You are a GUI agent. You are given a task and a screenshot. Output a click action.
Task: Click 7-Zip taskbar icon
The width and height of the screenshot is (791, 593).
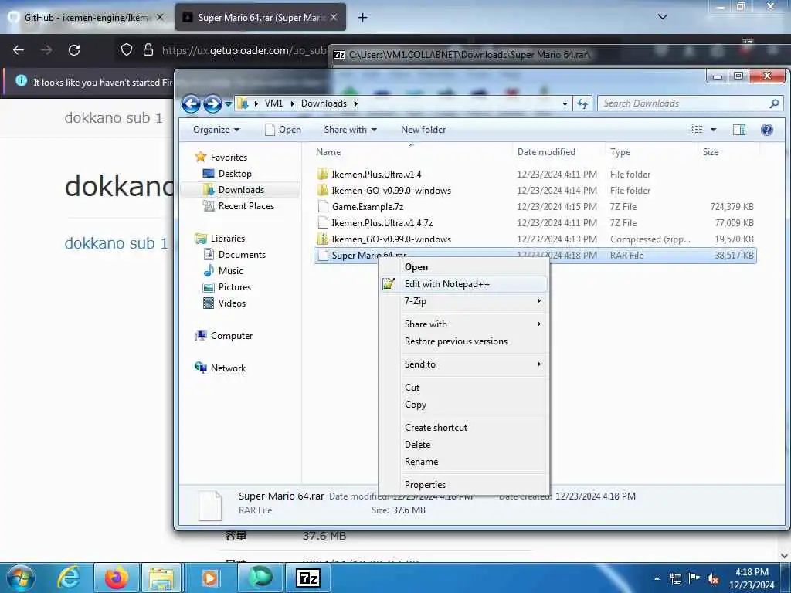(307, 578)
